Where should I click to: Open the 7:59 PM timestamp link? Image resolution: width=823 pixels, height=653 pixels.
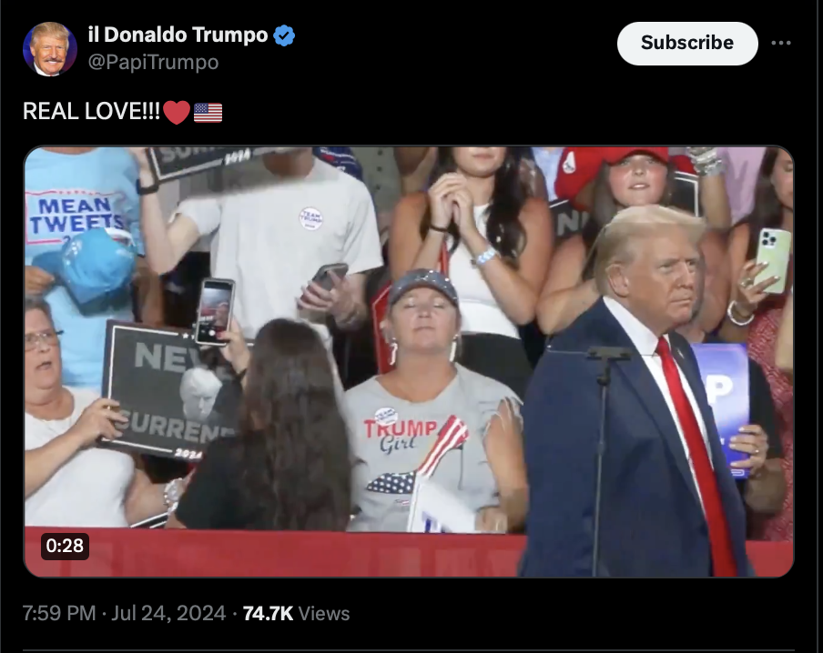[x=59, y=613]
